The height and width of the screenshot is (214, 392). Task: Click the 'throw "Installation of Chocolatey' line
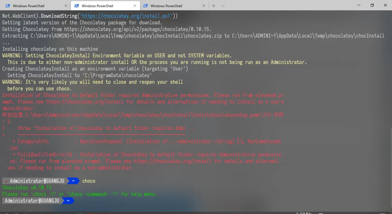[x=107, y=128]
